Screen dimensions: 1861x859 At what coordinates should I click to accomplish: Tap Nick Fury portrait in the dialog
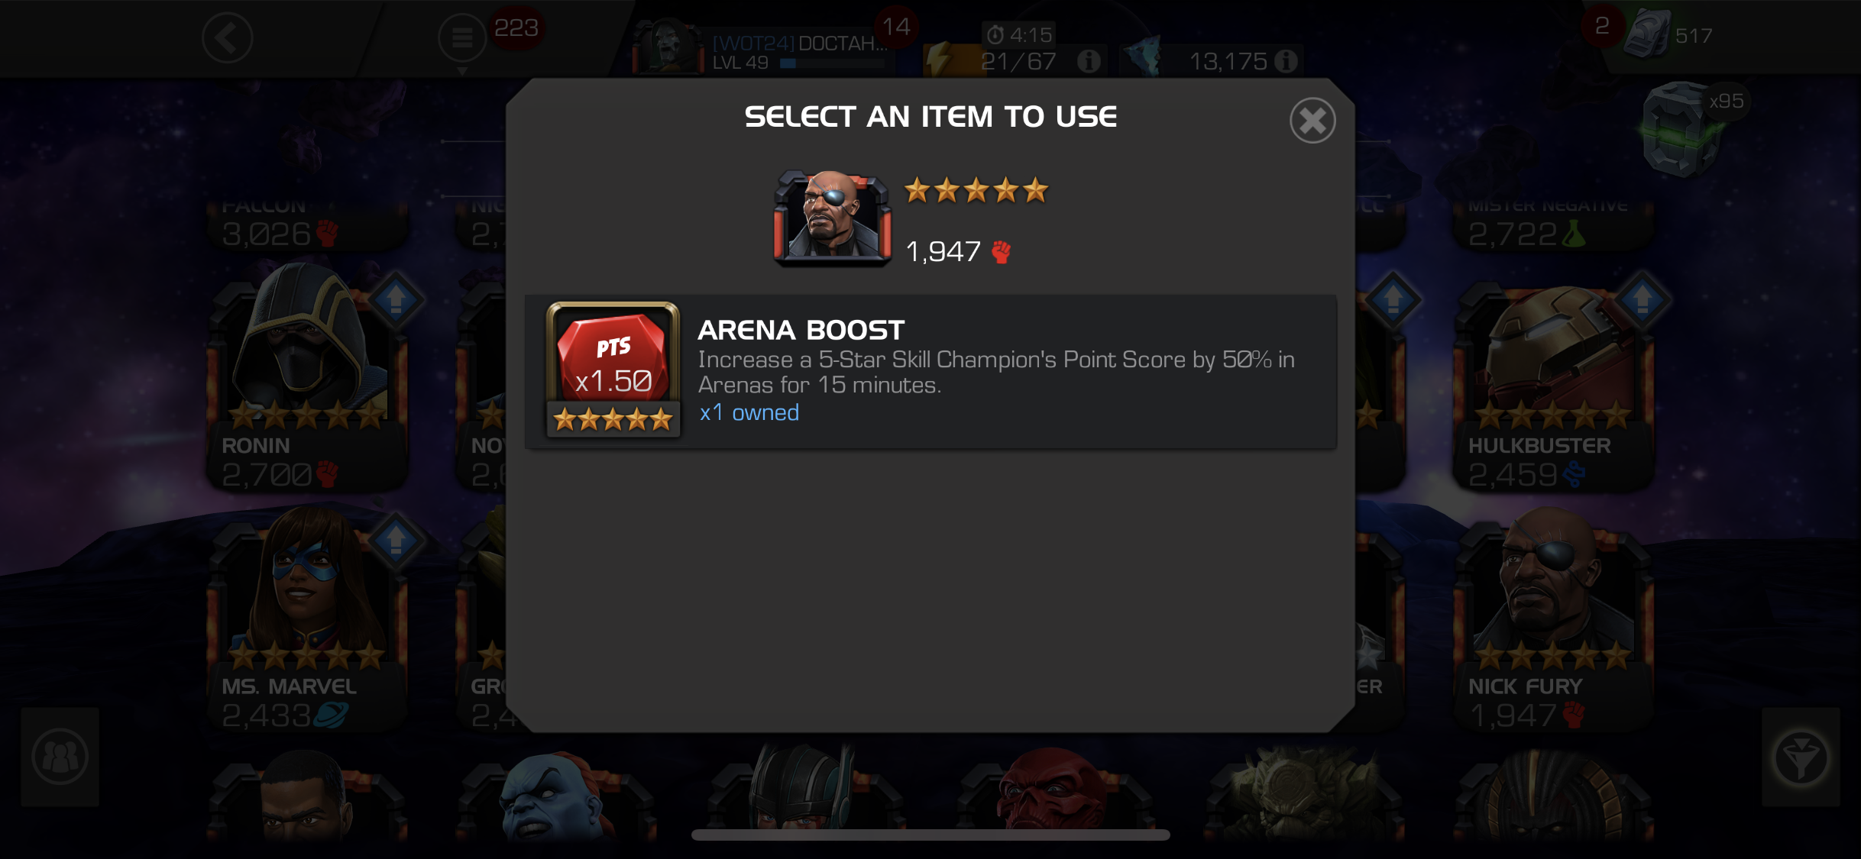click(x=832, y=218)
